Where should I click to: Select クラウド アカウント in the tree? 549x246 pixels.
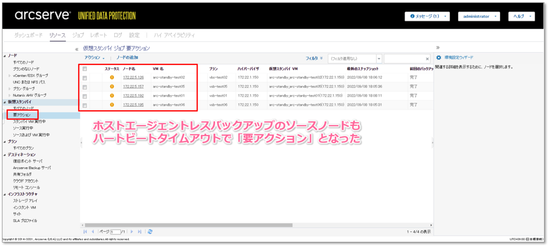pyautogui.click(x=26, y=181)
